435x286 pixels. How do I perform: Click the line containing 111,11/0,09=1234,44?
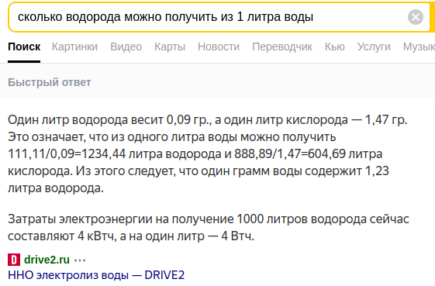tap(195, 154)
